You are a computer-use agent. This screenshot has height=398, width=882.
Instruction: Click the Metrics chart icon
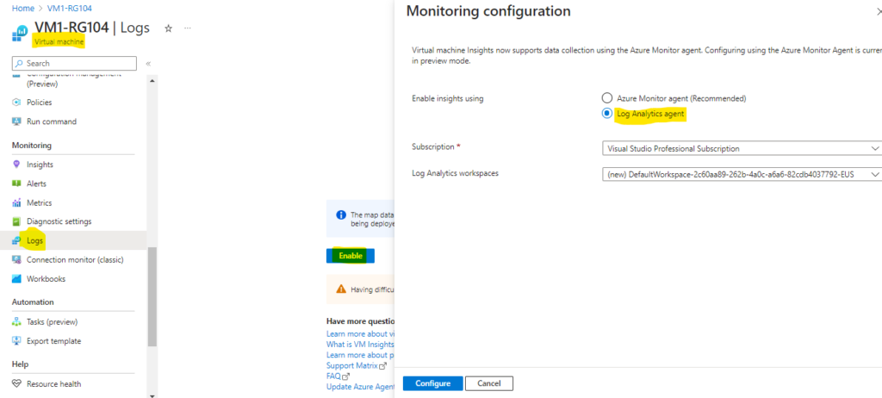[16, 202]
